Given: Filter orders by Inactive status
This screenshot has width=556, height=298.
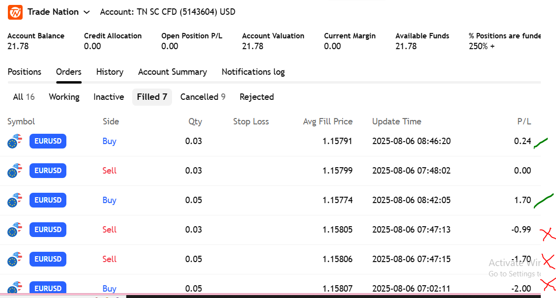Looking at the screenshot, I should pos(109,97).
